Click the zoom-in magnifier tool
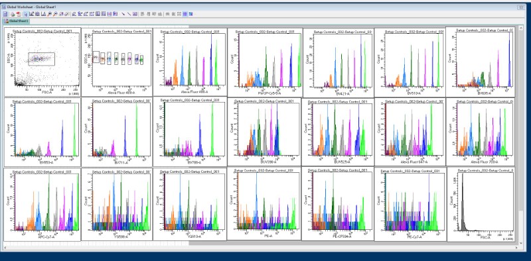 (x=49, y=14)
